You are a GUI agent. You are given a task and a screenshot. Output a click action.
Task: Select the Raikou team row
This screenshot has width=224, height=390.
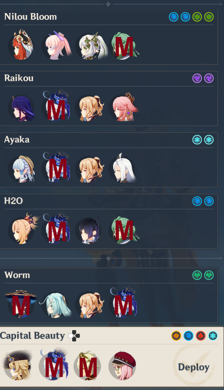tap(108, 98)
